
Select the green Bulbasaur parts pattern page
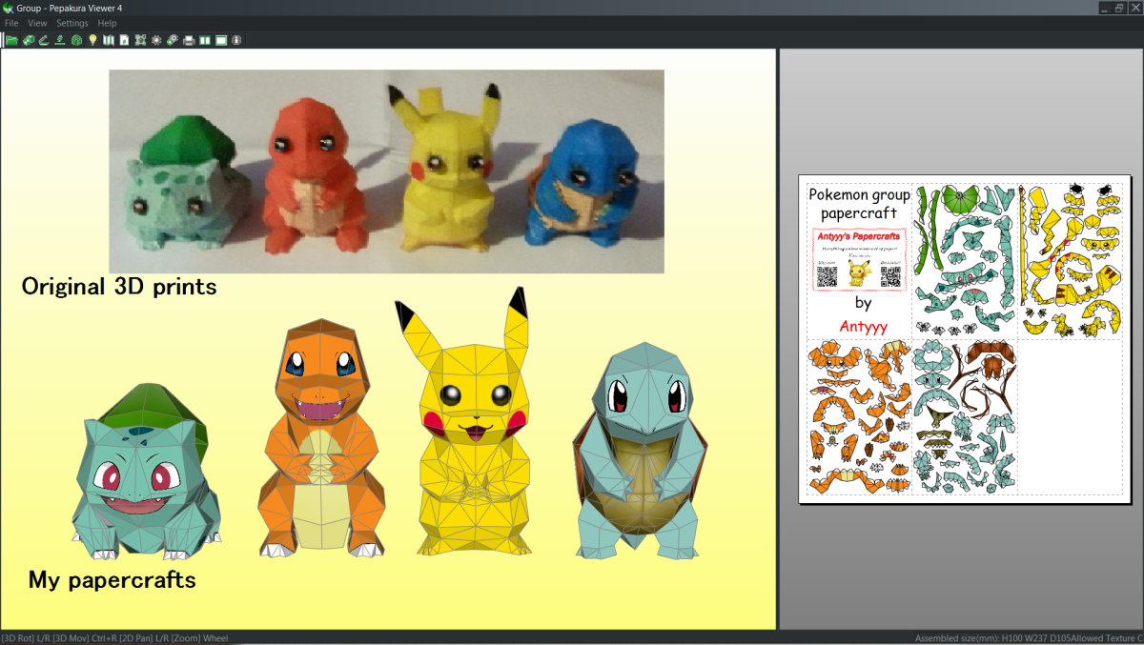965,261
